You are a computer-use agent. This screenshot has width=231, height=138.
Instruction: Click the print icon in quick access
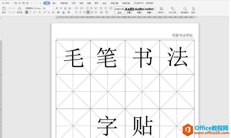[23, 3]
